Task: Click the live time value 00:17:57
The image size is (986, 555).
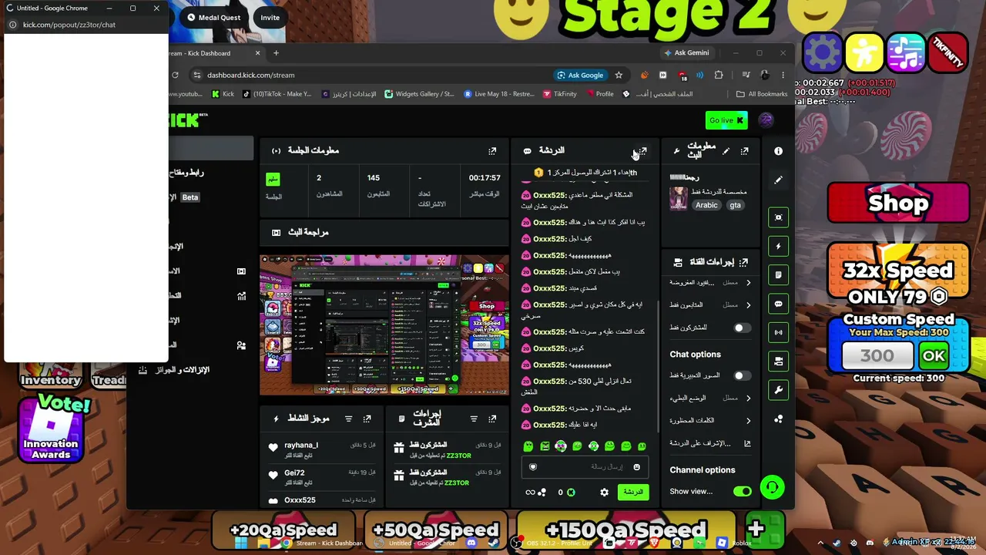Action: pyautogui.click(x=485, y=178)
